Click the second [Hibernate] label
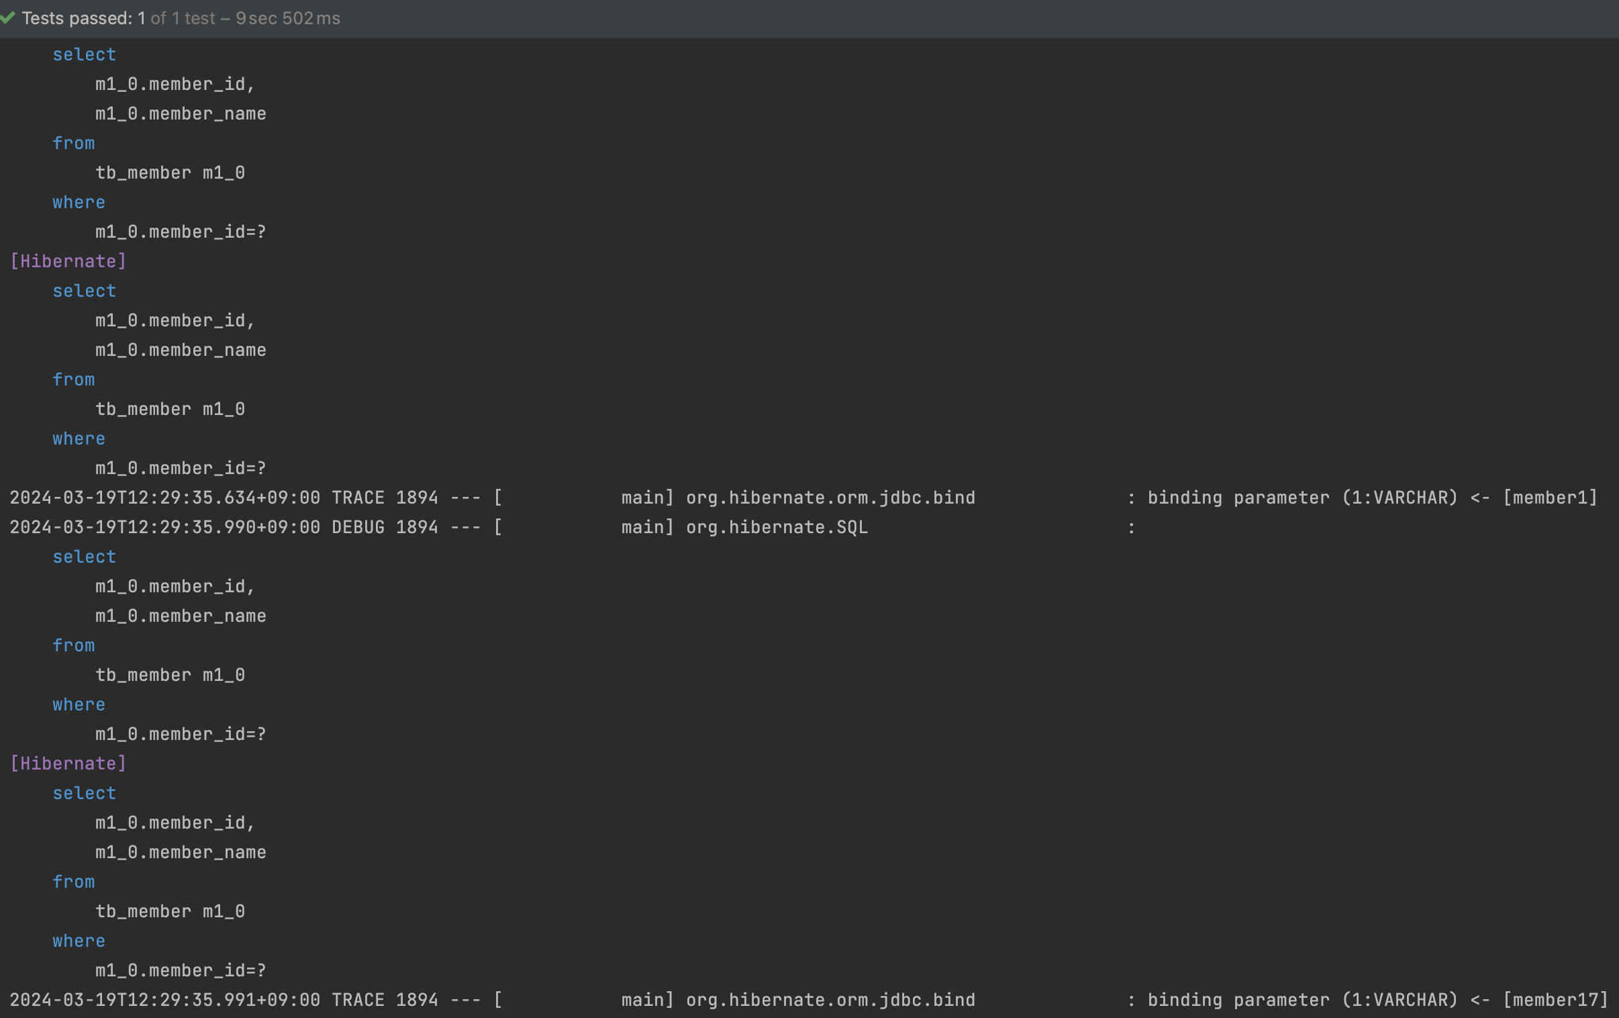The image size is (1619, 1018). [68, 763]
